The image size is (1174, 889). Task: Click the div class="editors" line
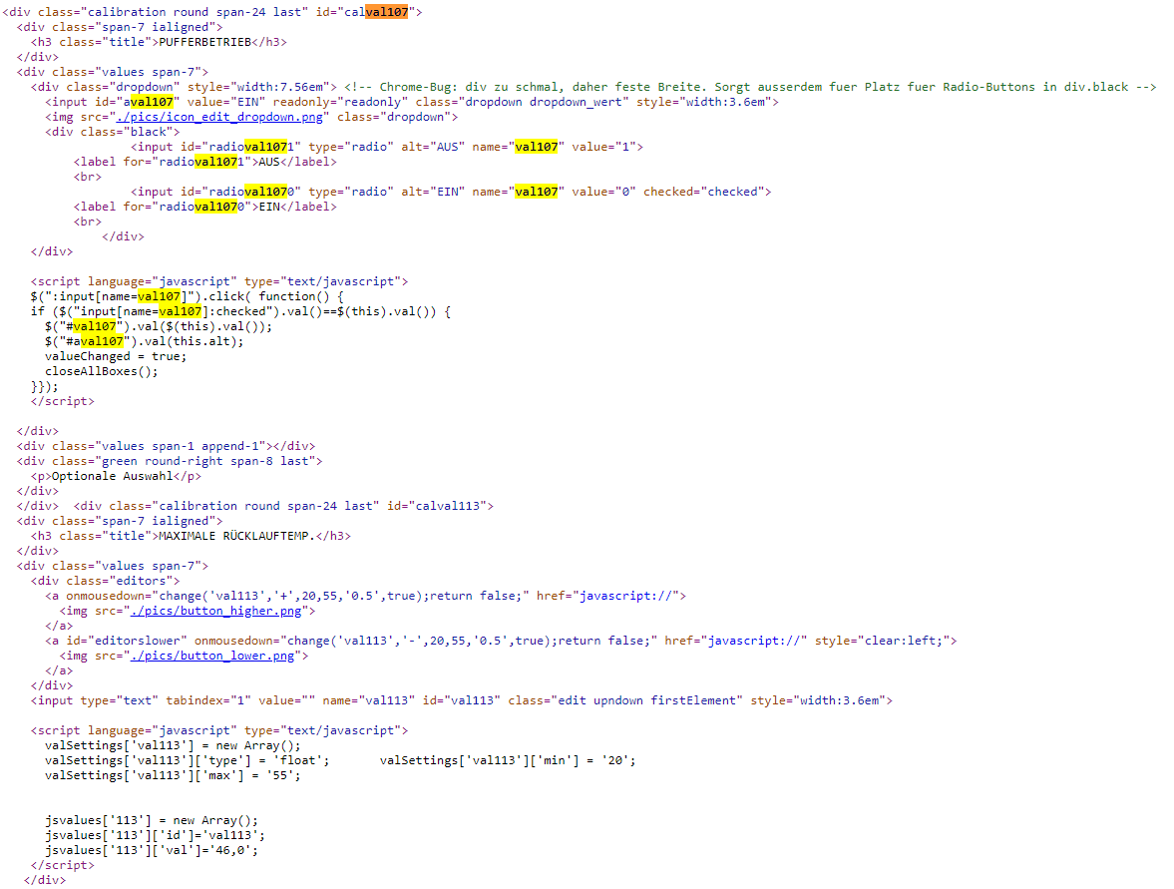(x=106, y=581)
